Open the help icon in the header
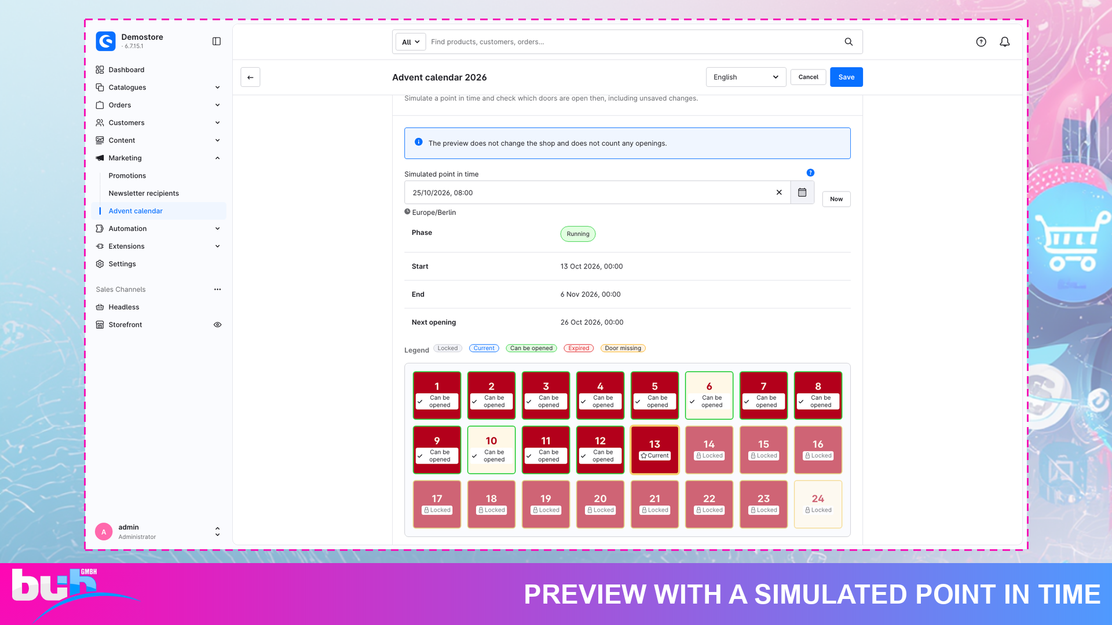The width and height of the screenshot is (1112, 625). tap(981, 42)
